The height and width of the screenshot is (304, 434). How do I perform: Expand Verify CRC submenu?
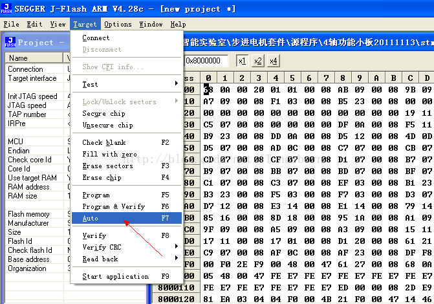[x=127, y=247]
